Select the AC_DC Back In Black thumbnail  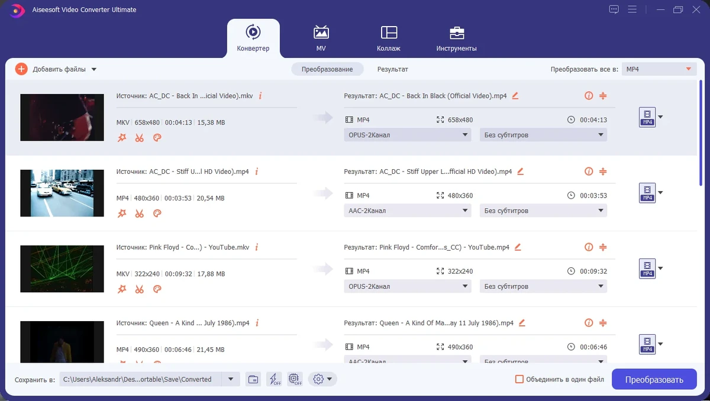62,117
